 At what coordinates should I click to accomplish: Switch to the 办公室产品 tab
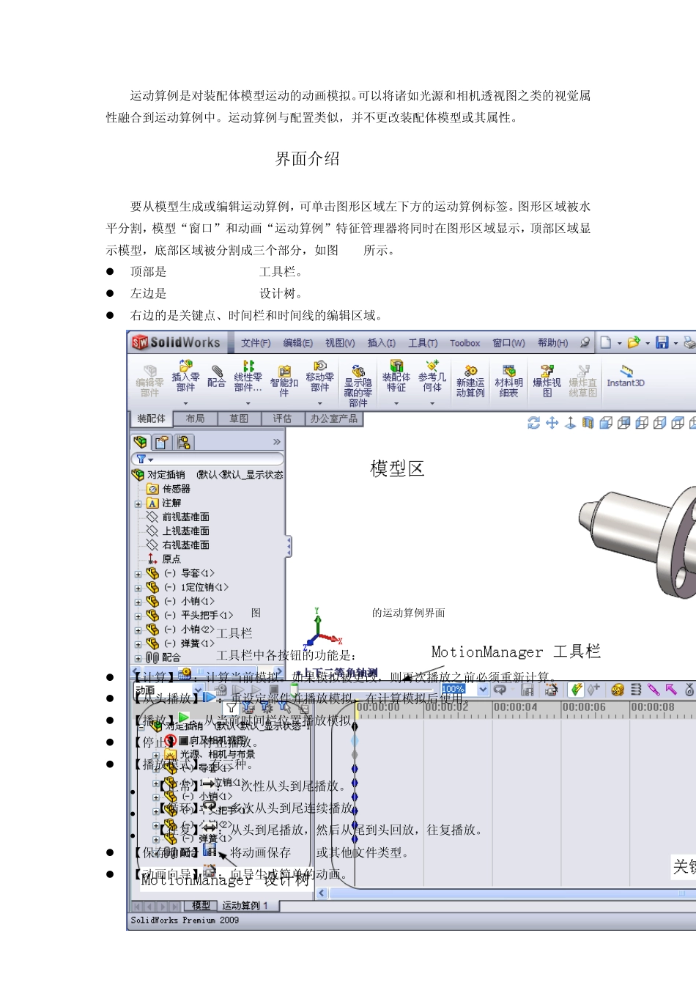333,418
